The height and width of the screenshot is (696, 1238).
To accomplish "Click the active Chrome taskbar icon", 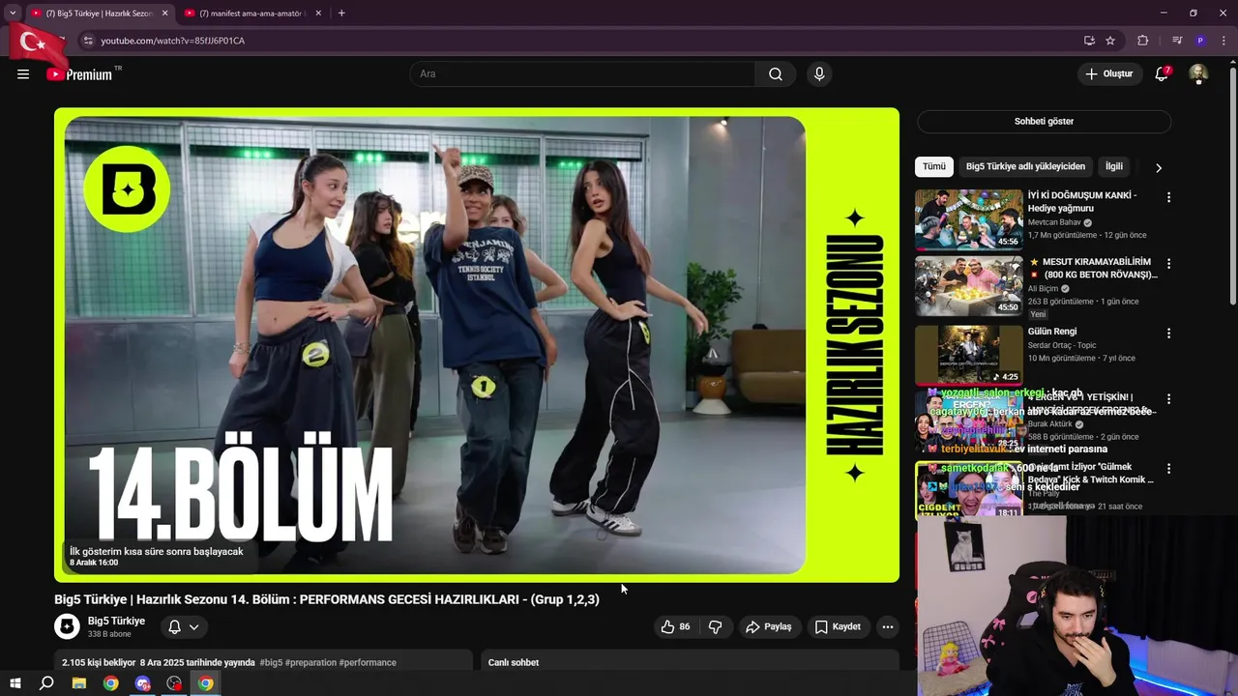I will pos(206,683).
